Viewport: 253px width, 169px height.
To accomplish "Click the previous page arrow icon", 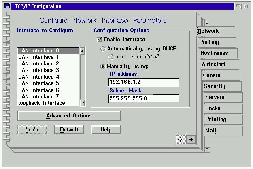I will coord(181,140).
